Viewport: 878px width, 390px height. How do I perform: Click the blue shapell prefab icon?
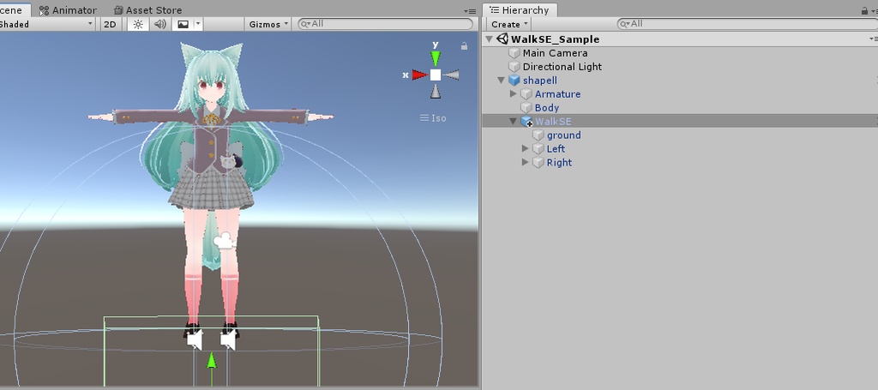click(x=514, y=81)
